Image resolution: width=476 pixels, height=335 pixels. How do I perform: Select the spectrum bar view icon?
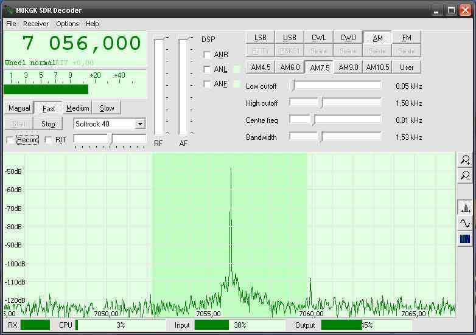coord(465,208)
